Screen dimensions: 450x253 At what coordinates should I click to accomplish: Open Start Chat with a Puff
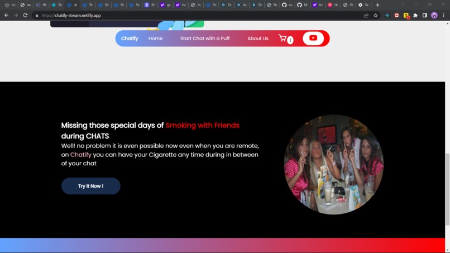[205, 39]
